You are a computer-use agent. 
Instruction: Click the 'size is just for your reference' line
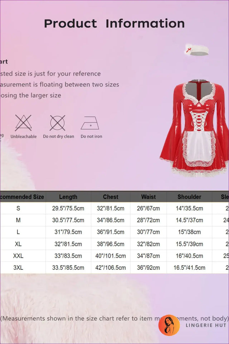(50, 74)
